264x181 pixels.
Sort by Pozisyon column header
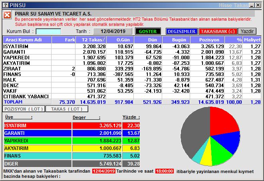point(207,40)
